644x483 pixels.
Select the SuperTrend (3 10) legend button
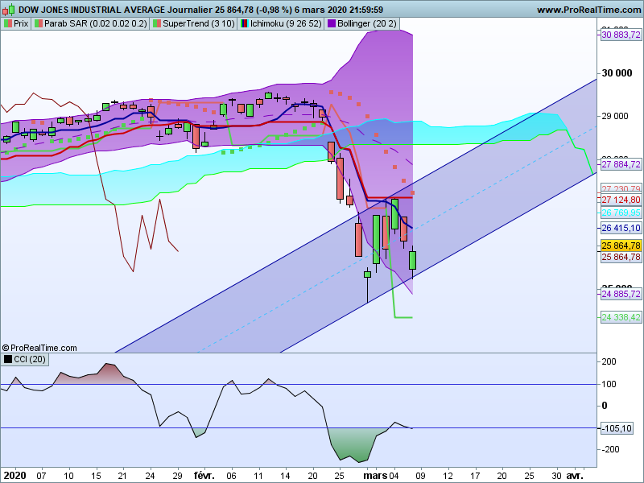coord(194,23)
